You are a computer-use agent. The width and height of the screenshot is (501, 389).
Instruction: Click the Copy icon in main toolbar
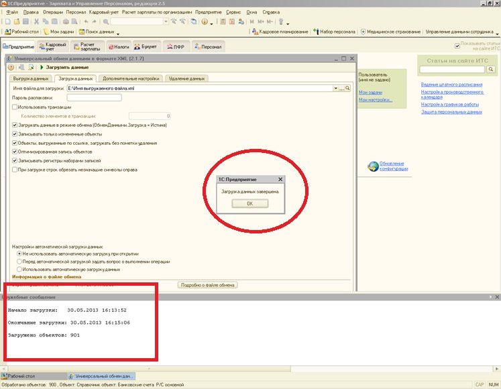tap(46, 21)
